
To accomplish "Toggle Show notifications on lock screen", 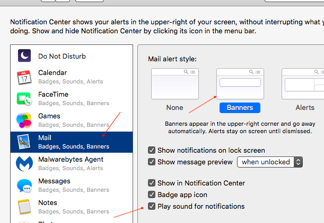I will pyautogui.click(x=152, y=150).
